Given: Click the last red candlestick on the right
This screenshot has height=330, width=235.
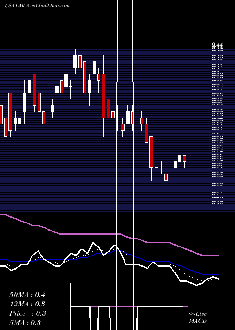Looking at the screenshot, I should (x=184, y=158).
